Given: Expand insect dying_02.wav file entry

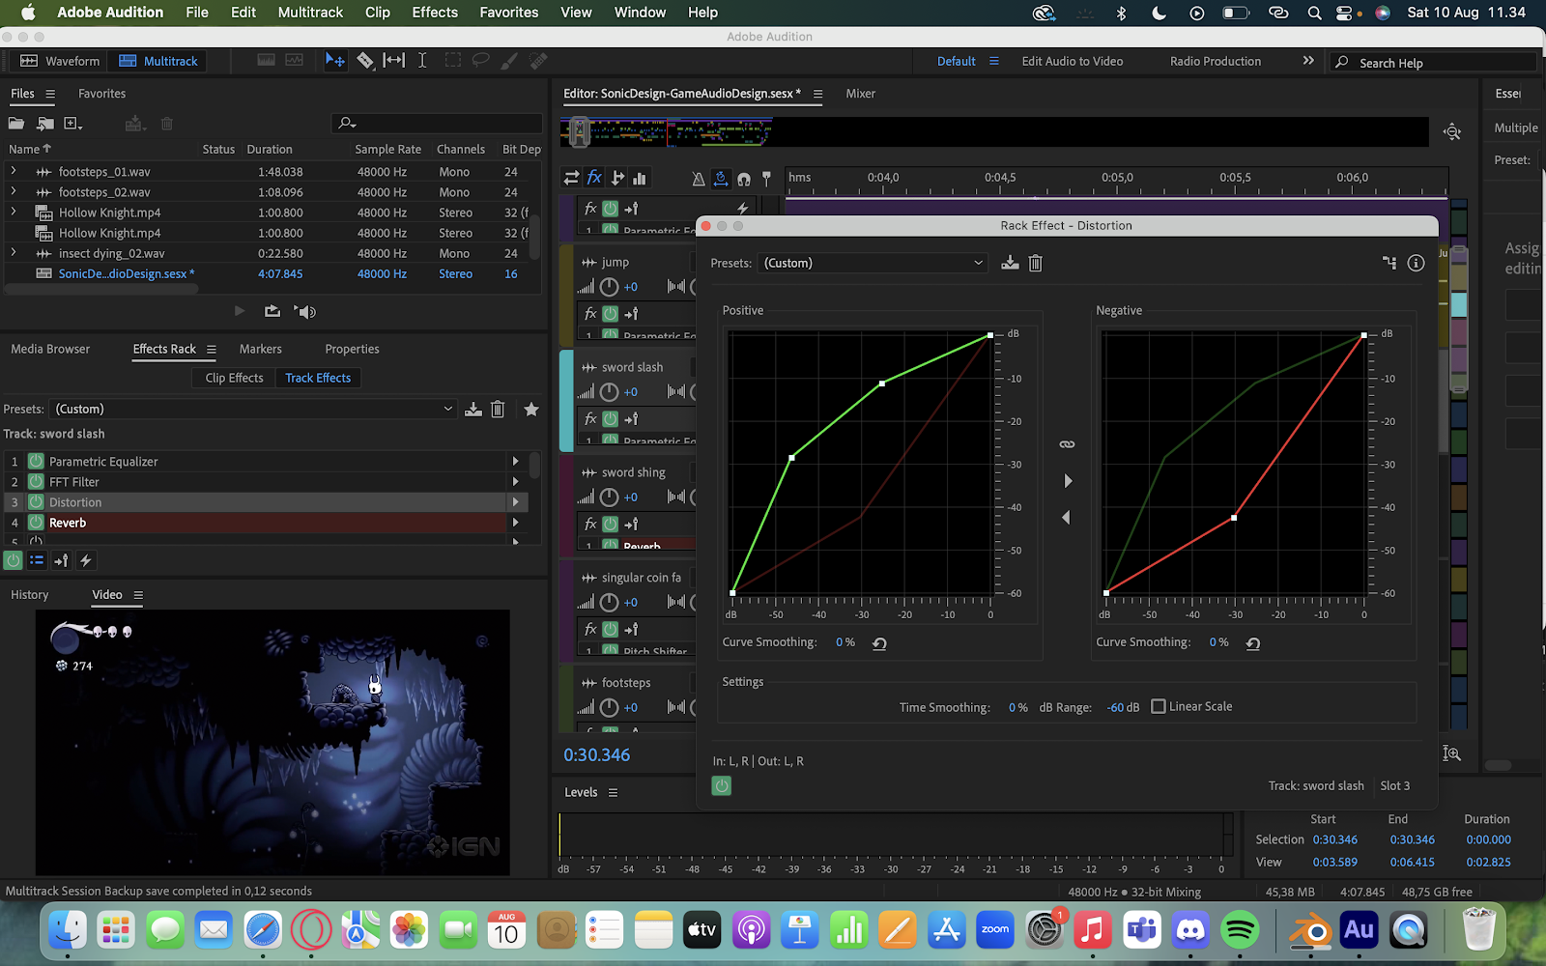Looking at the screenshot, I should click(14, 252).
